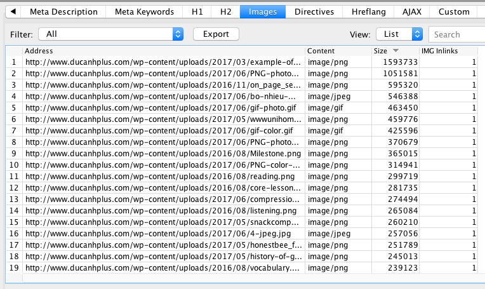Select the 4-jpeg.jpg image row
This screenshot has height=289, width=485.
tap(164, 234)
